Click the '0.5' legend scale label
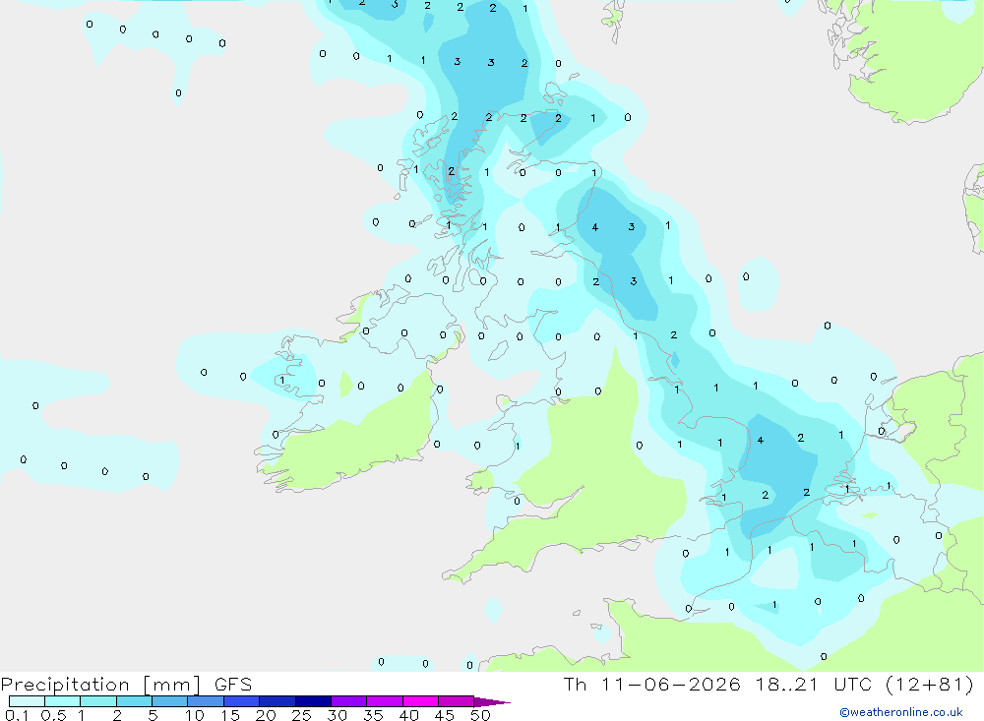The height and width of the screenshot is (721, 984). 53,715
